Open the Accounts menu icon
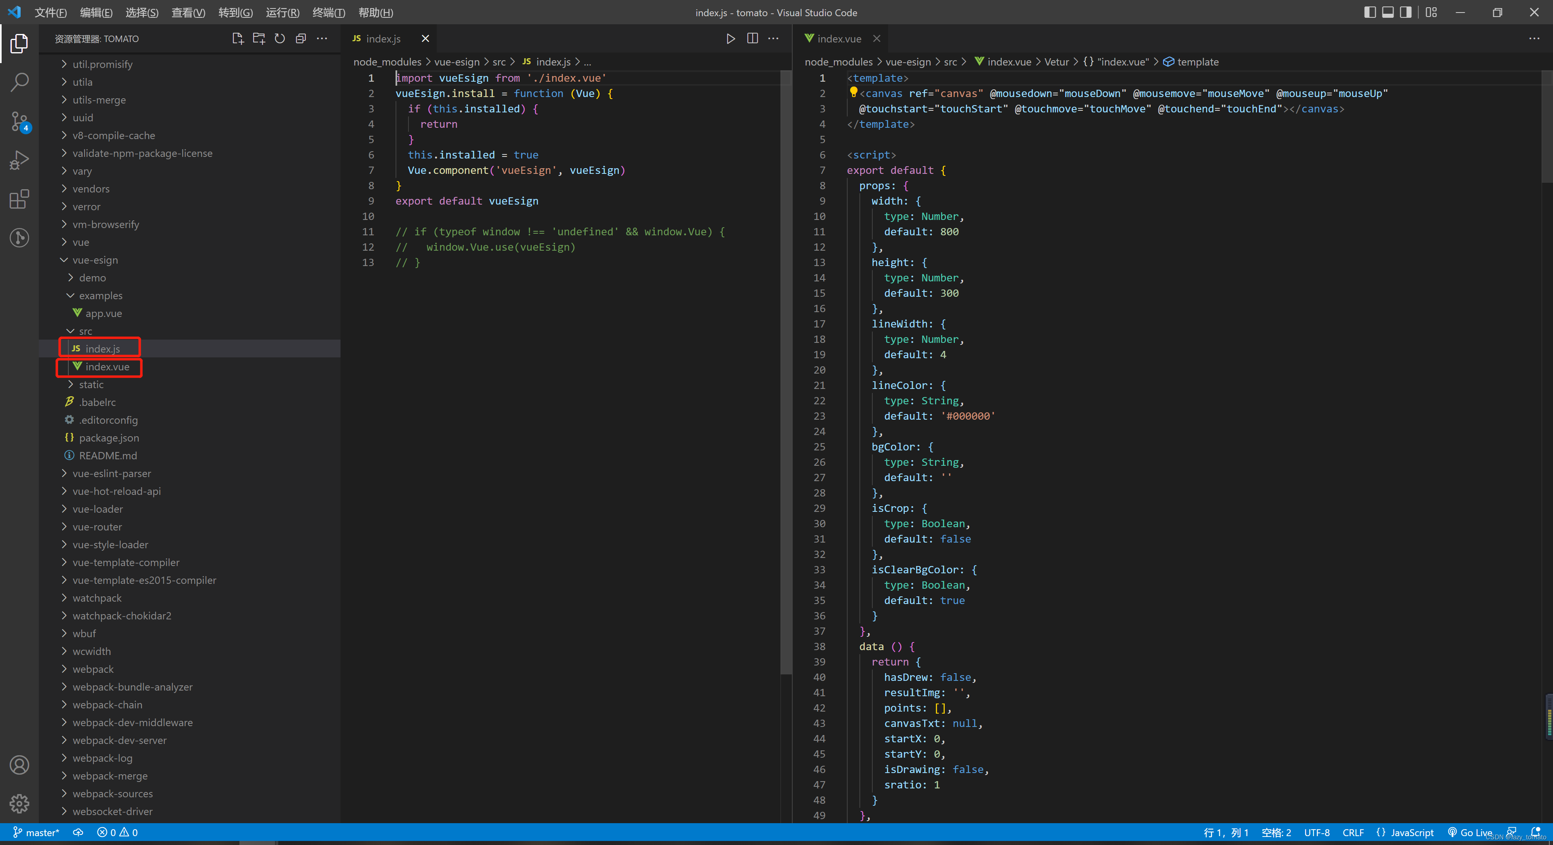This screenshot has height=845, width=1553. (x=19, y=765)
